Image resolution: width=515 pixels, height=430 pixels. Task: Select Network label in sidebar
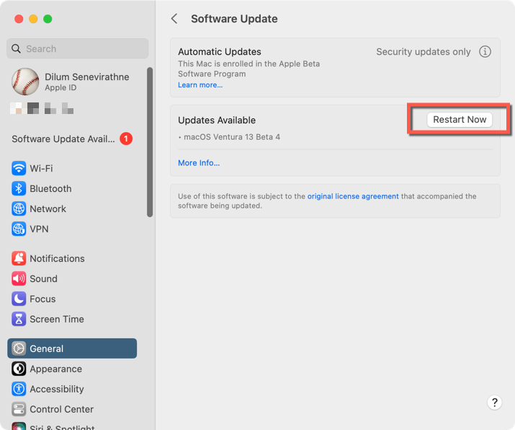pos(48,209)
